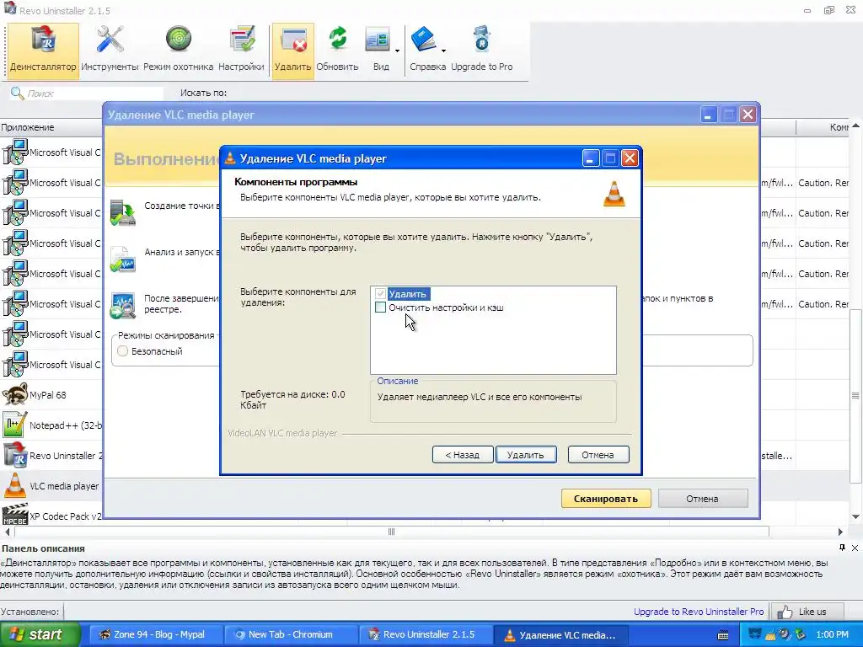Open Настройки in Revo toolbar
This screenshot has width=863, height=647.
tap(241, 51)
